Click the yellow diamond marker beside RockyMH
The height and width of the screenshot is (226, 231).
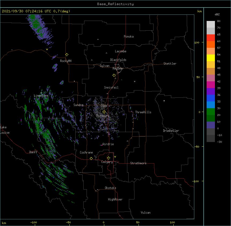67,55
